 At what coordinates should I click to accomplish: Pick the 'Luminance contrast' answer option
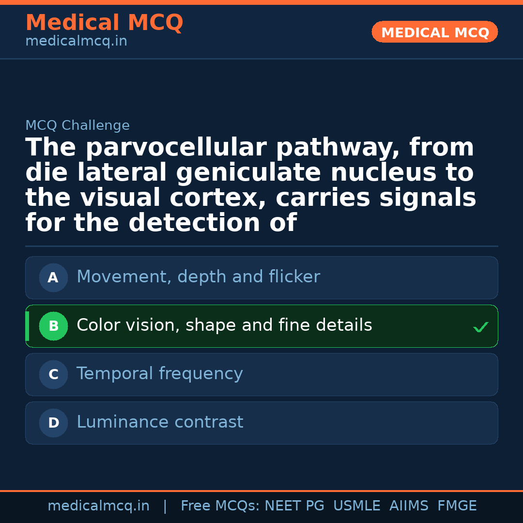point(160,422)
